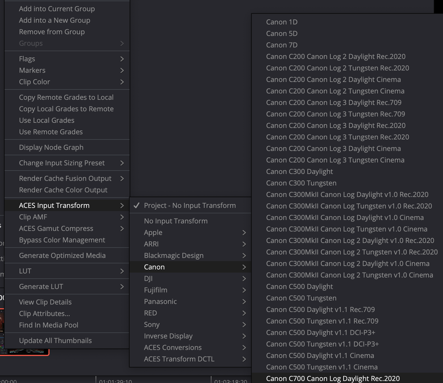This screenshot has width=443, height=383.
Task: Select Copy Remote Grades to Local
Action: tap(67, 97)
